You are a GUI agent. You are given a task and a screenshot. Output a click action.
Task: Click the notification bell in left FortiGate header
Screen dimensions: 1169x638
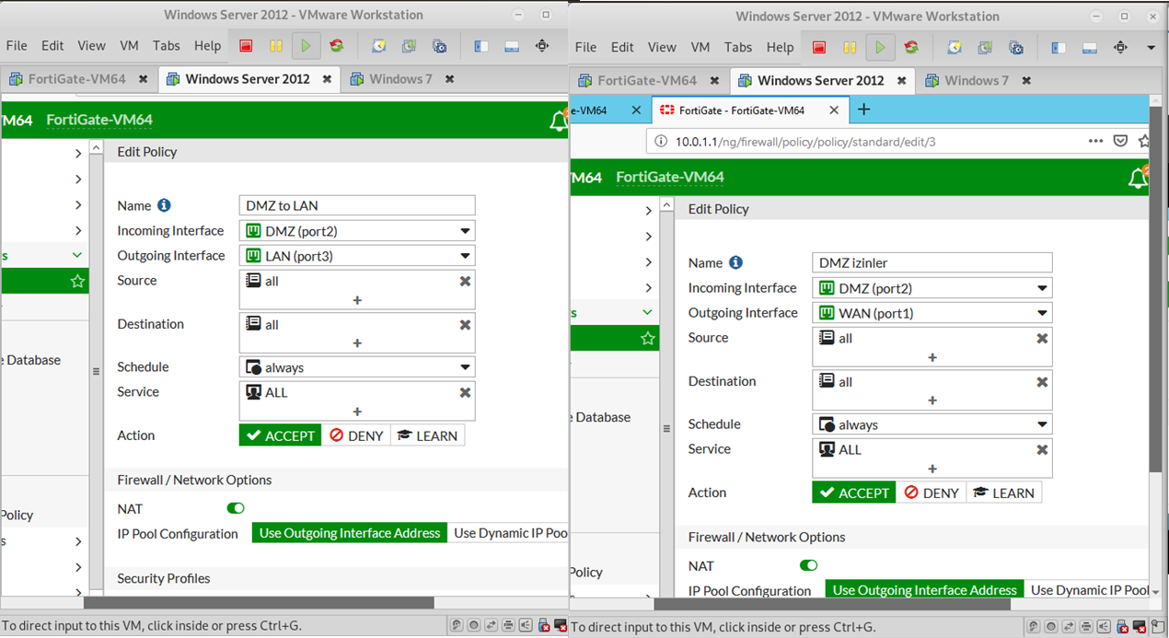[x=559, y=121]
